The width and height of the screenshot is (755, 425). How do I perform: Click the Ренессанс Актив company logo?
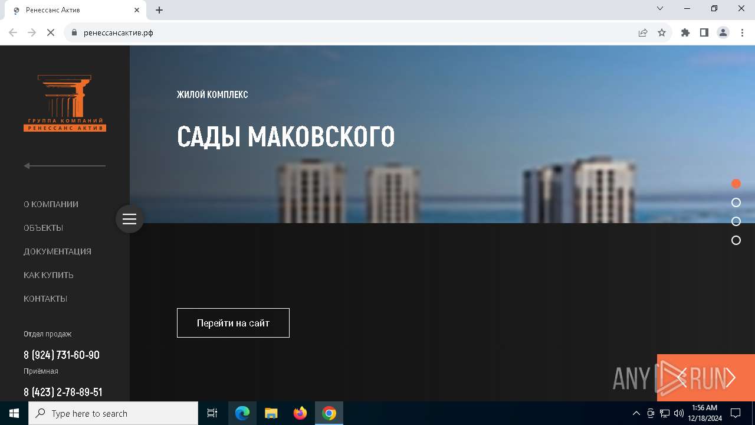(x=65, y=103)
